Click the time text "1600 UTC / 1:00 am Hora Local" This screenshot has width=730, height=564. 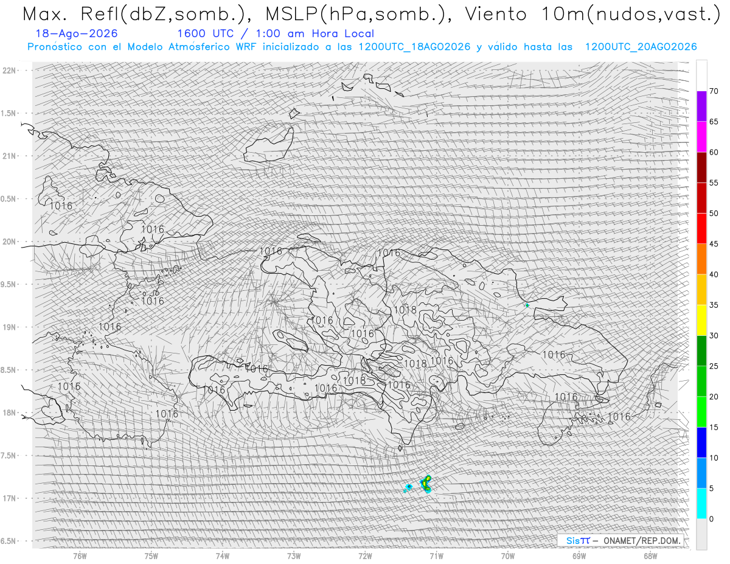[x=276, y=33]
